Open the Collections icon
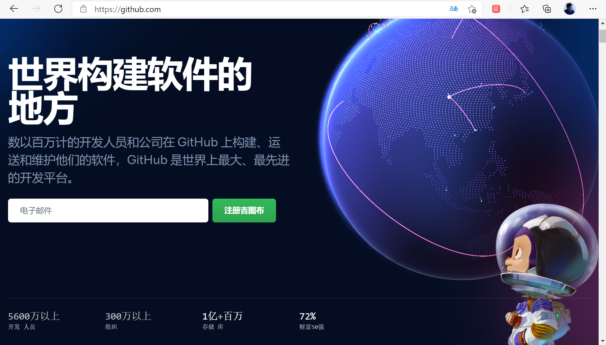The image size is (606, 345). click(x=547, y=9)
